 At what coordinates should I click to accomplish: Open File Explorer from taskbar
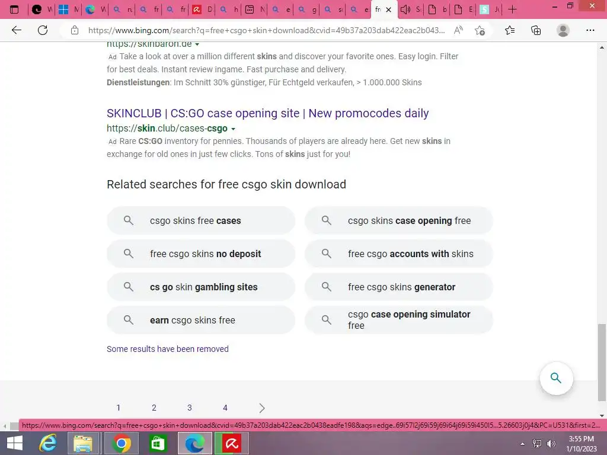tap(83, 443)
